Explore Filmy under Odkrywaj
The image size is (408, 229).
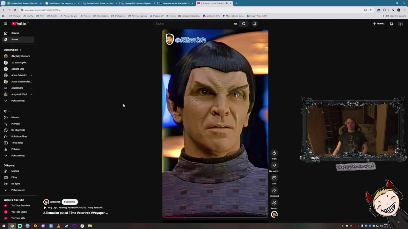pos(18,177)
